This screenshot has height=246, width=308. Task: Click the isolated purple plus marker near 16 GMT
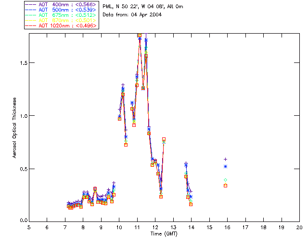(x=226, y=160)
